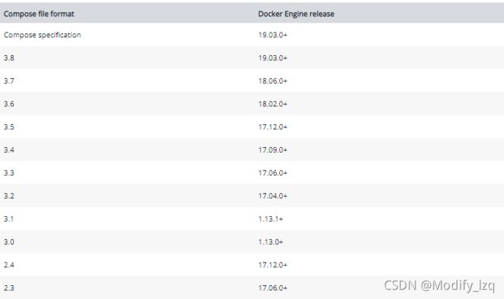
Task: Select the Compose format 3.1 cell
Action: point(9,218)
